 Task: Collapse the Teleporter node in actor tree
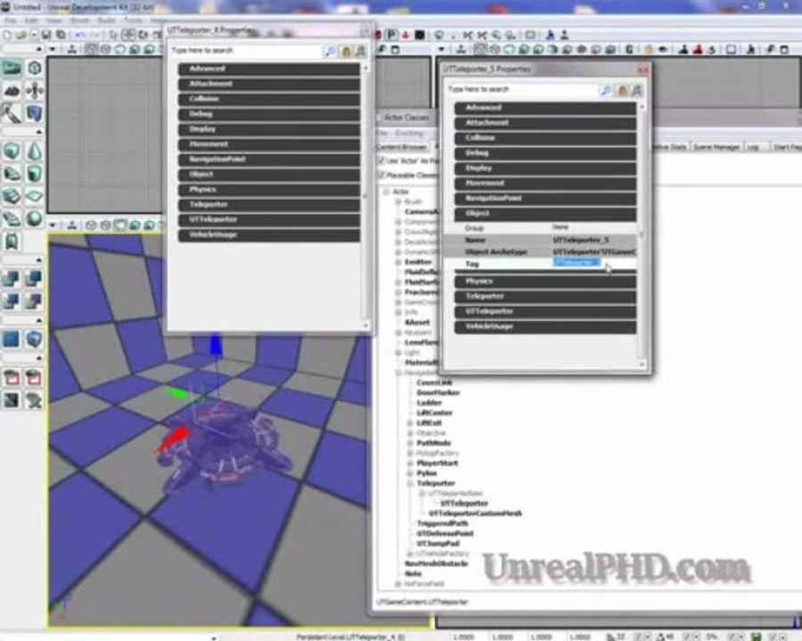(x=410, y=483)
